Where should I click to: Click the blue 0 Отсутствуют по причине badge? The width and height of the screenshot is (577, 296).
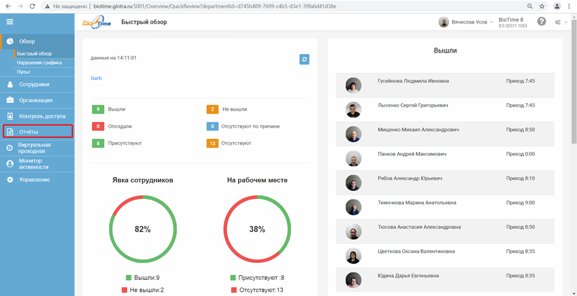tap(212, 126)
